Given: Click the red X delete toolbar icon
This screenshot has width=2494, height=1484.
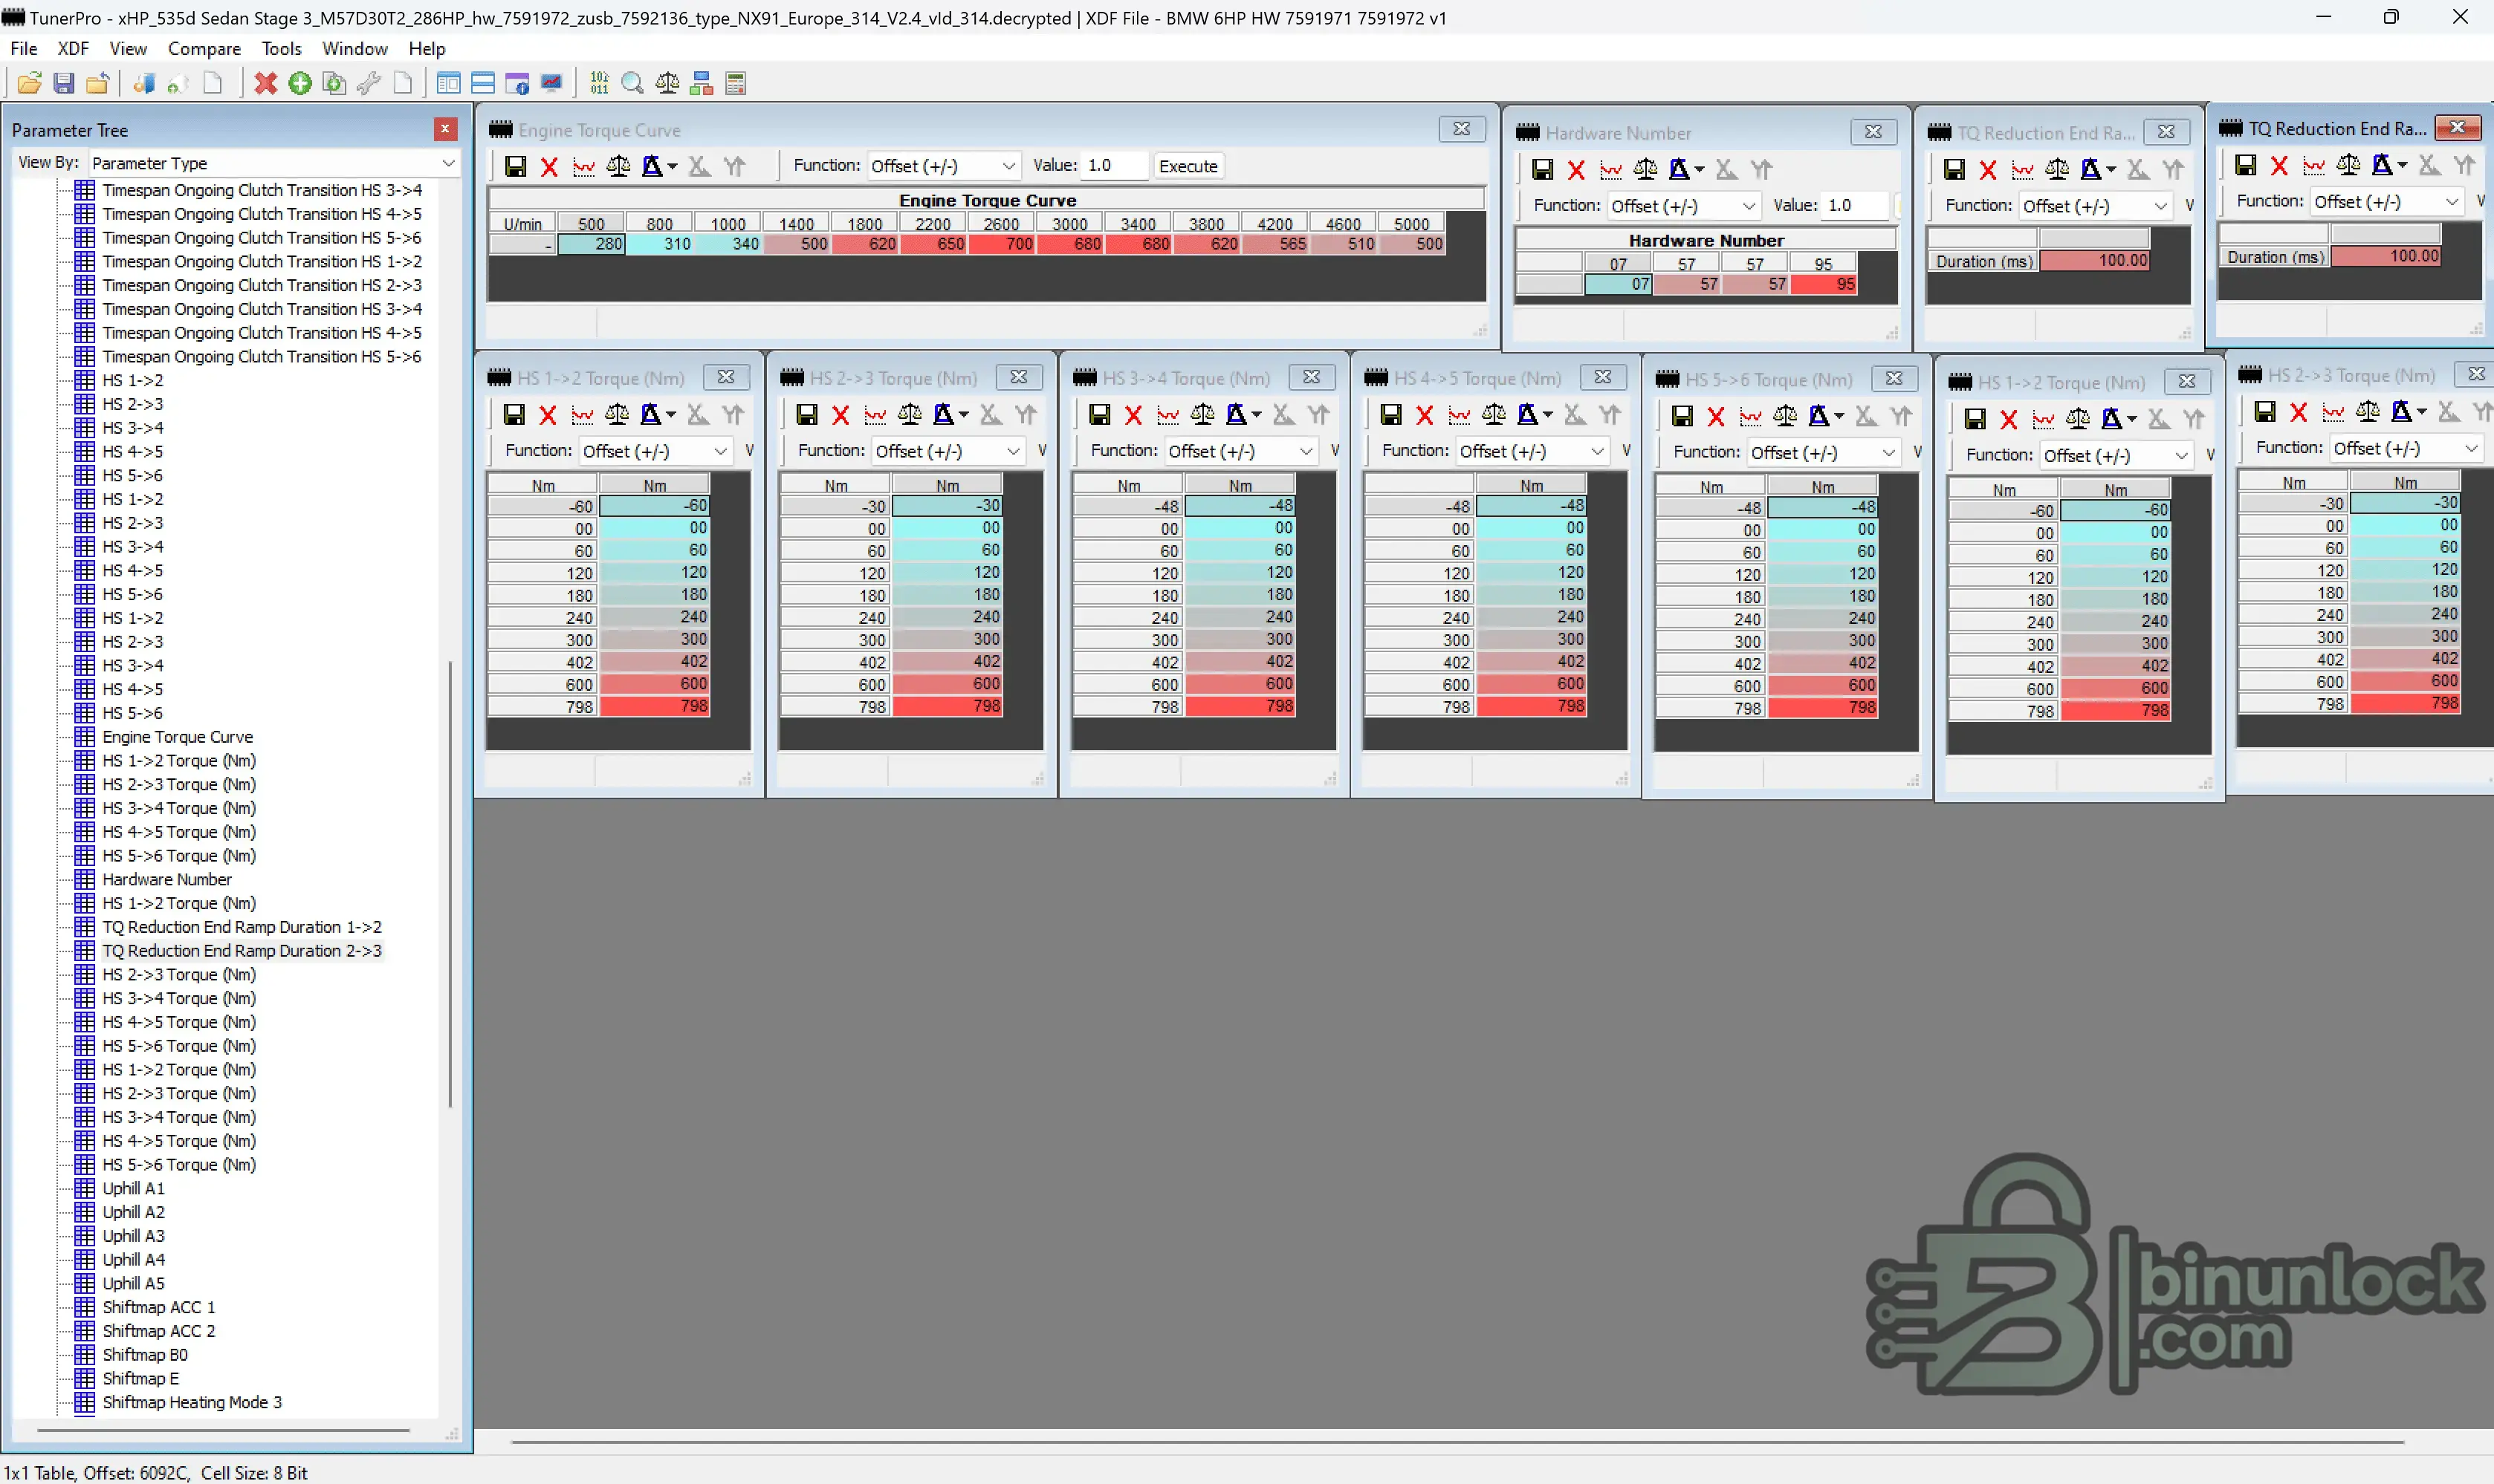Looking at the screenshot, I should (265, 83).
